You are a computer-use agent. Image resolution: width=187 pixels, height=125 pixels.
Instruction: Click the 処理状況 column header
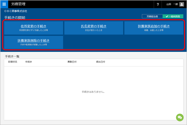click(12, 62)
